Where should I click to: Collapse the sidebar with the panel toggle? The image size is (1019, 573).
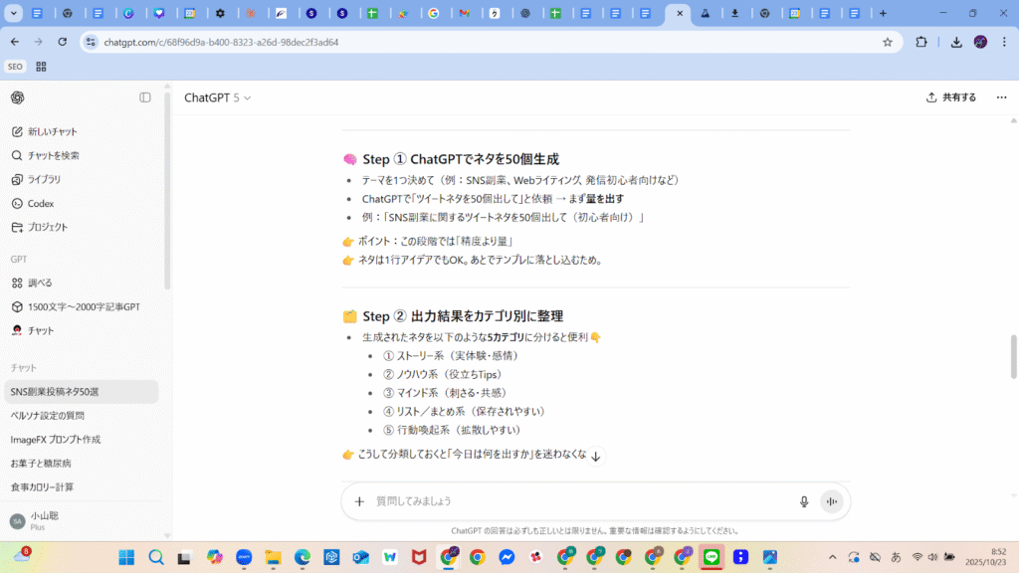click(x=145, y=97)
